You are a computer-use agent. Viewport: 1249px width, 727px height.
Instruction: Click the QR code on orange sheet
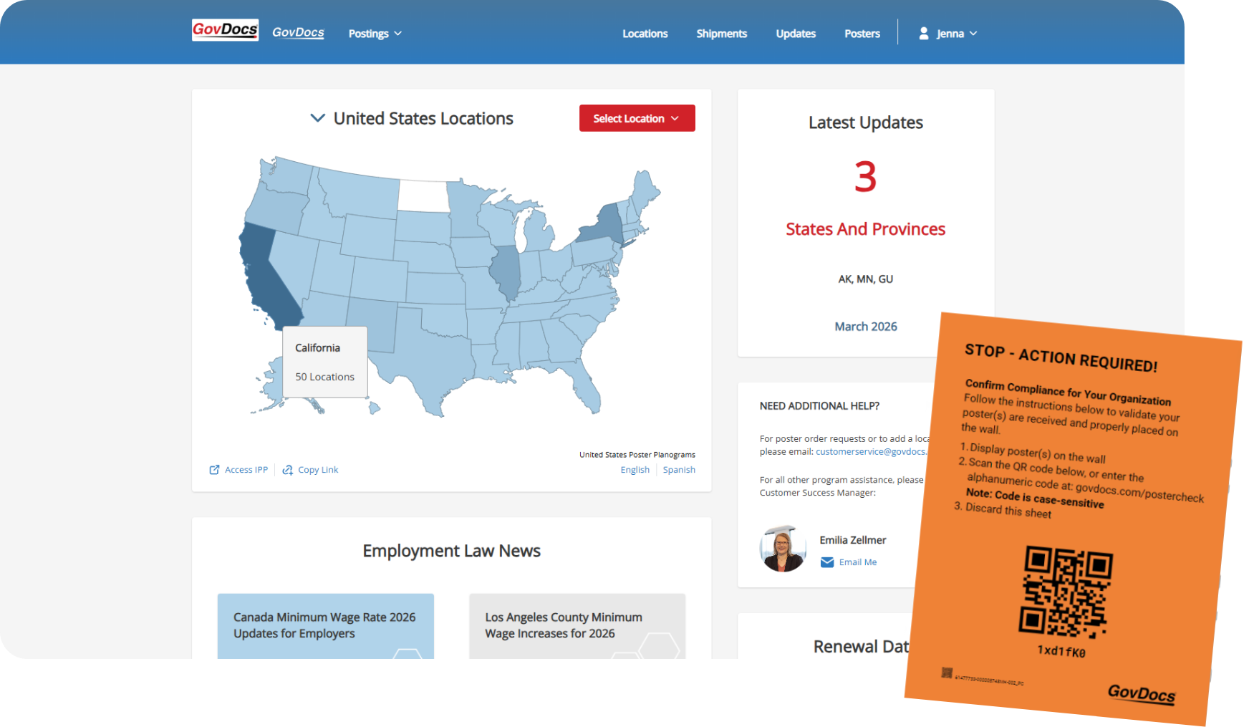[x=1066, y=592]
